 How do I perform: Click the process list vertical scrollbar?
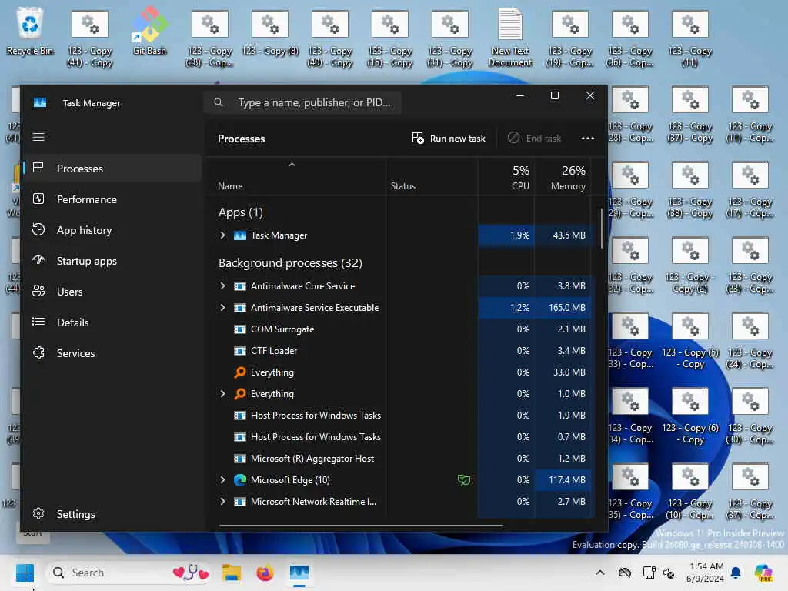click(601, 229)
